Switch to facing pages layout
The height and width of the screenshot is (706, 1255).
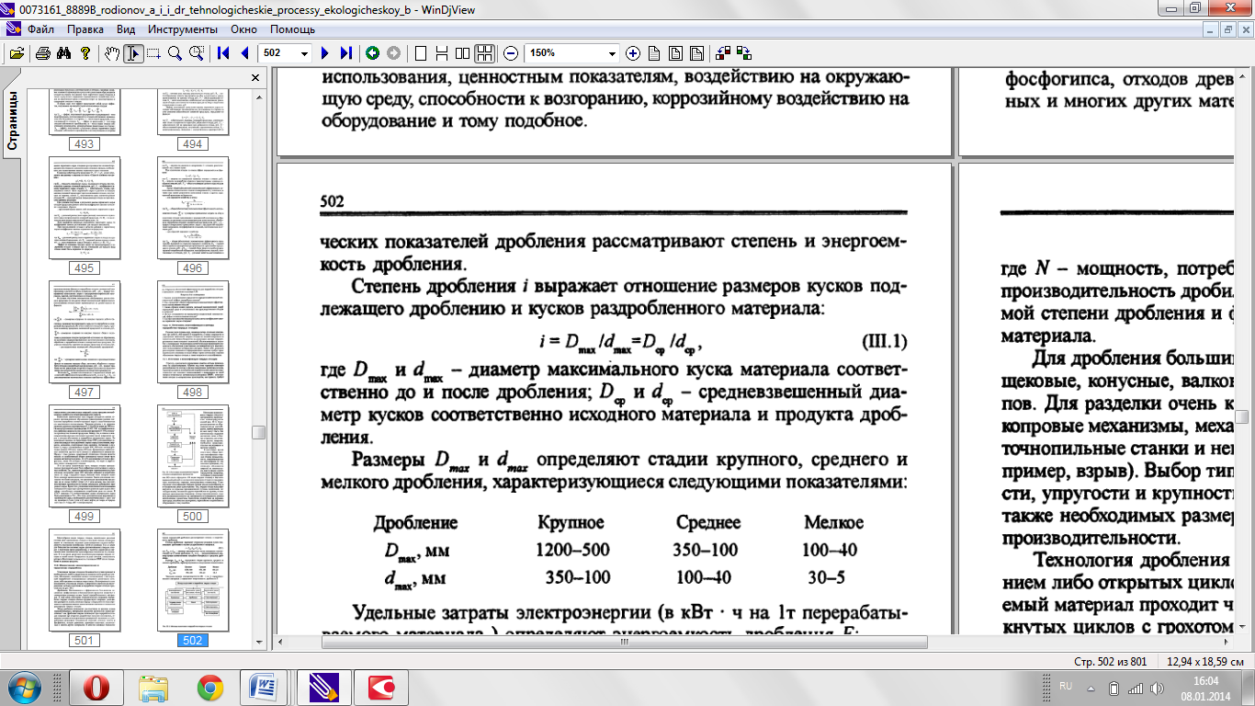pos(463,53)
